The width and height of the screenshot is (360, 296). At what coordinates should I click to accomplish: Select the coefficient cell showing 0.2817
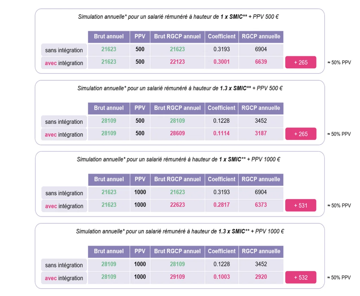pyautogui.click(x=221, y=205)
